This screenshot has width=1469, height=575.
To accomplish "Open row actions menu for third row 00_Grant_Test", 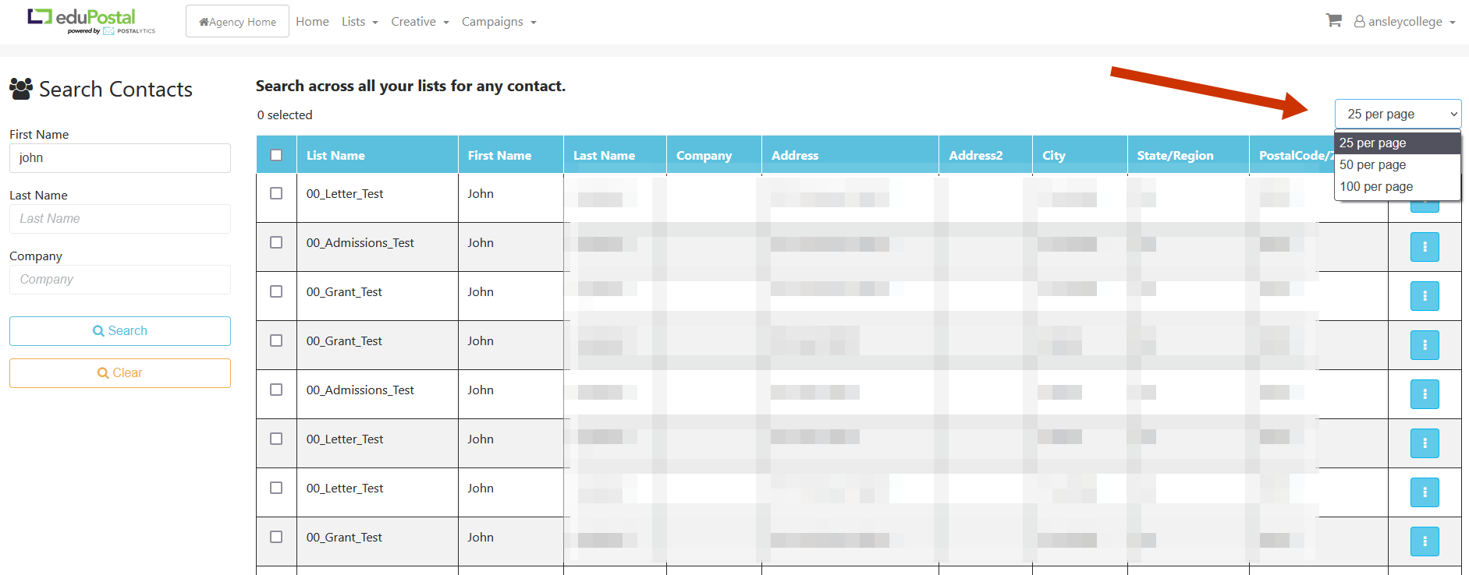I will [1425, 296].
